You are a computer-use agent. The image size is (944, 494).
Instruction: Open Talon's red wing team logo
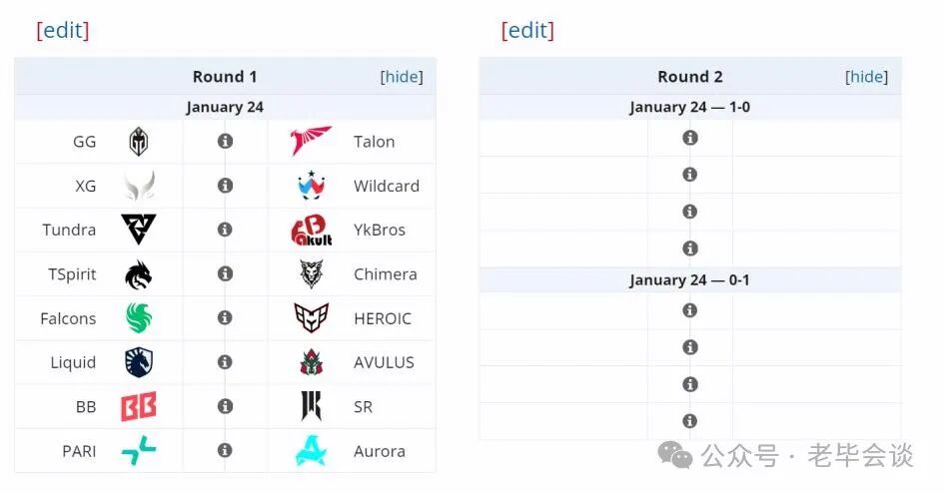coord(311,140)
